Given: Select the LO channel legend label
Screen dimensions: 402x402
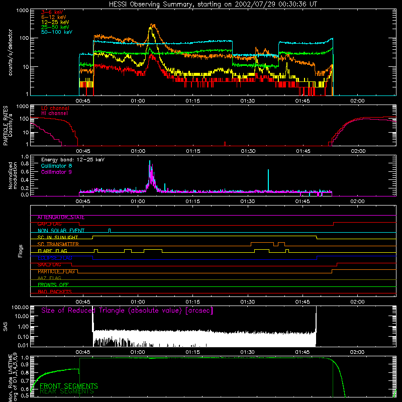Looking at the screenshot, I should tap(55, 108).
